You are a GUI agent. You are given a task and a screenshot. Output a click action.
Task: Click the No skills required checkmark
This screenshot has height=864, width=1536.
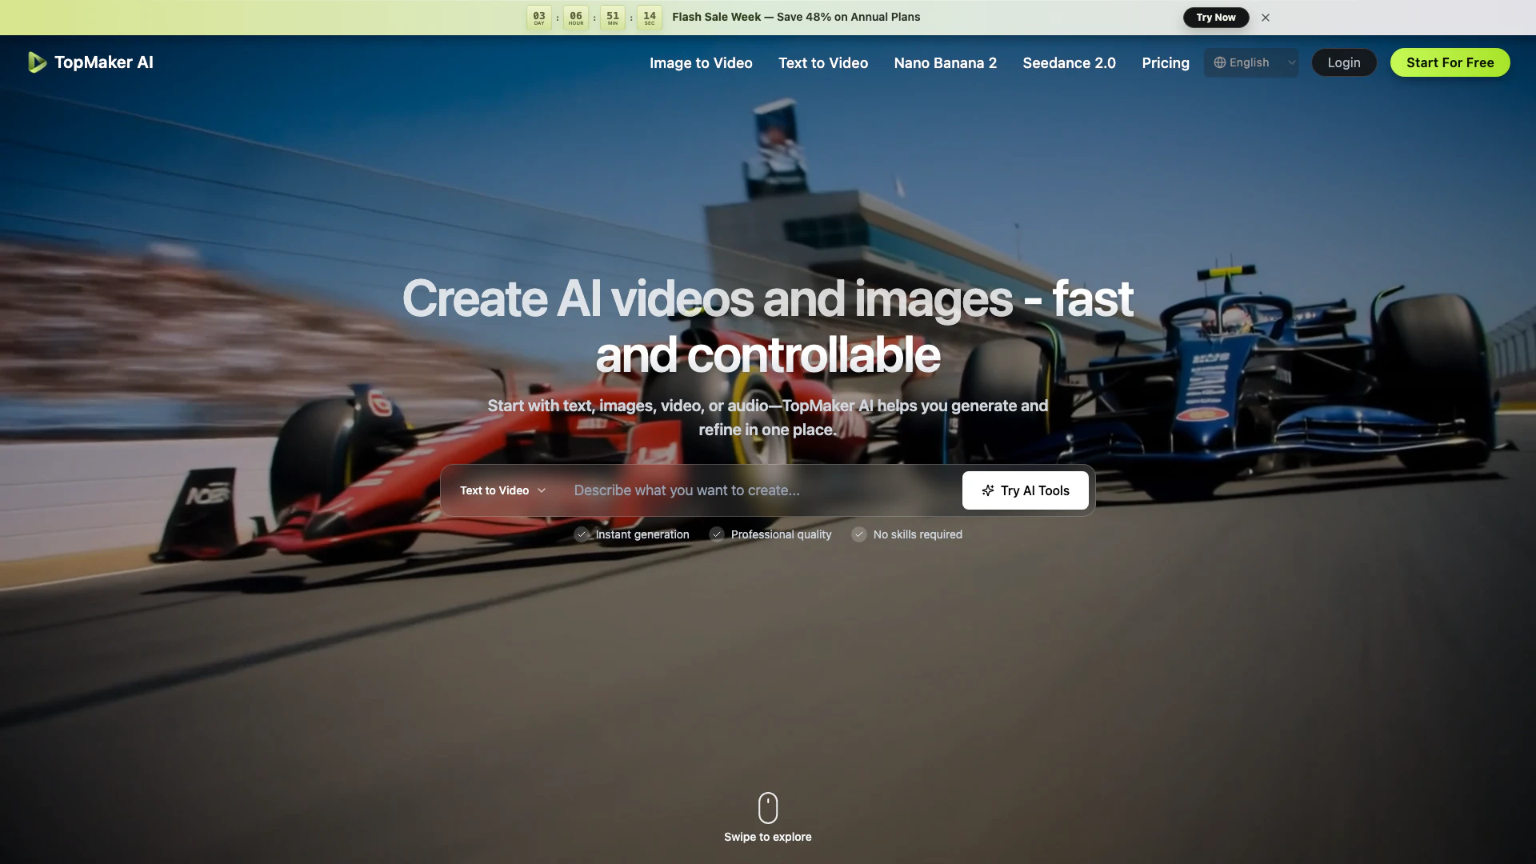(859, 534)
